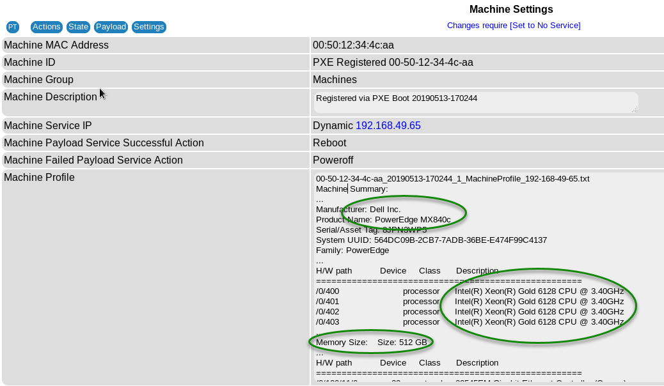
Task: Click the Memory Size line in profile
Action: pos(371,343)
